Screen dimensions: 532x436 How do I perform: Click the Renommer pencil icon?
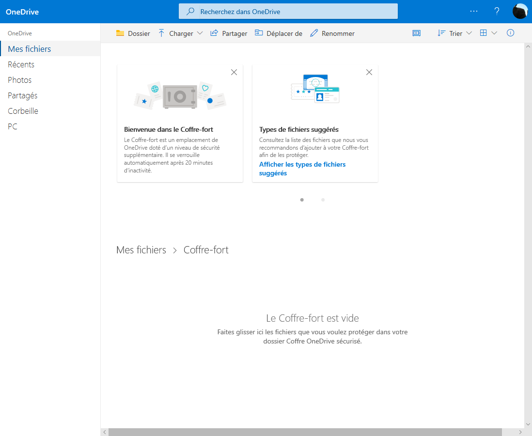(x=314, y=33)
